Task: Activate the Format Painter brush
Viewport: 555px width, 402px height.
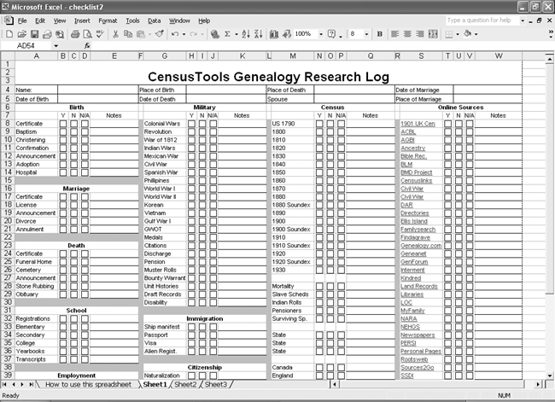Action: 160,34
